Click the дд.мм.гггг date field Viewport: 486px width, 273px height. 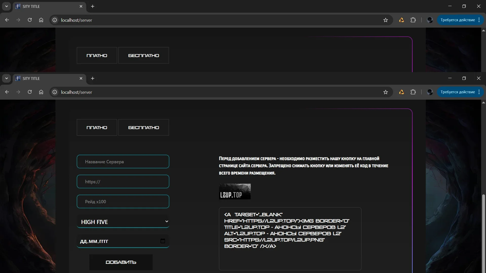[x=123, y=241]
